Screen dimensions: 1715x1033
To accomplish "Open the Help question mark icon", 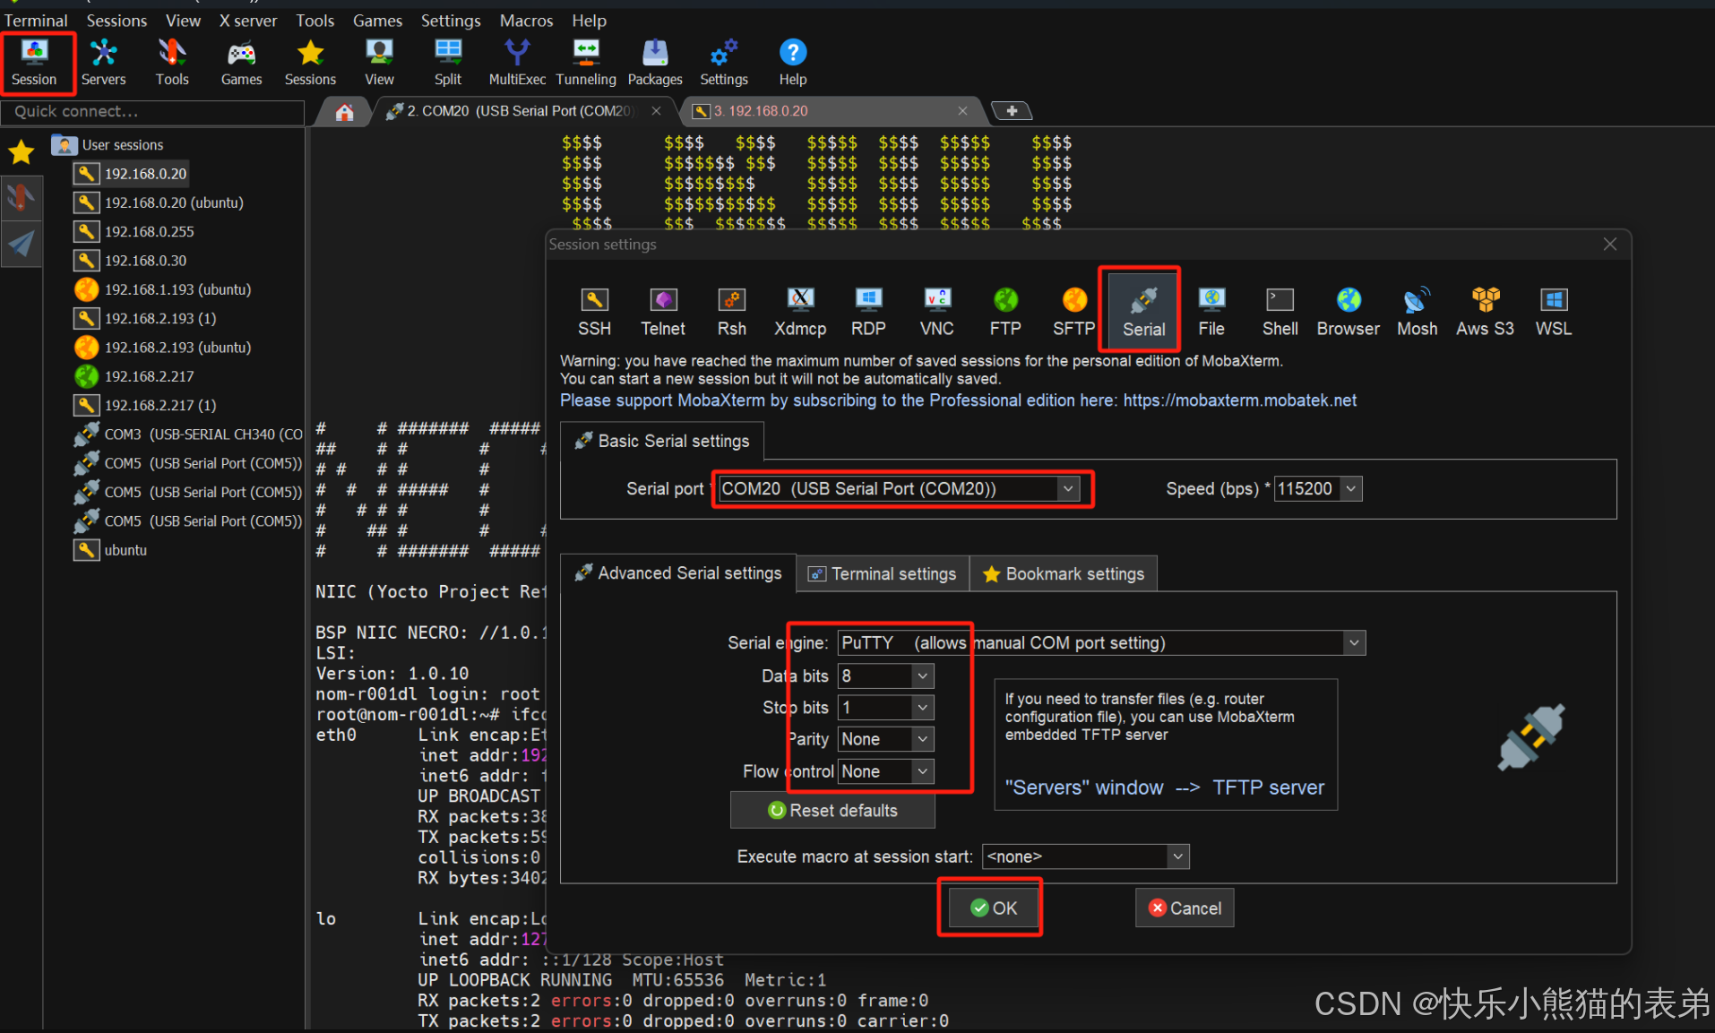I will [793, 63].
